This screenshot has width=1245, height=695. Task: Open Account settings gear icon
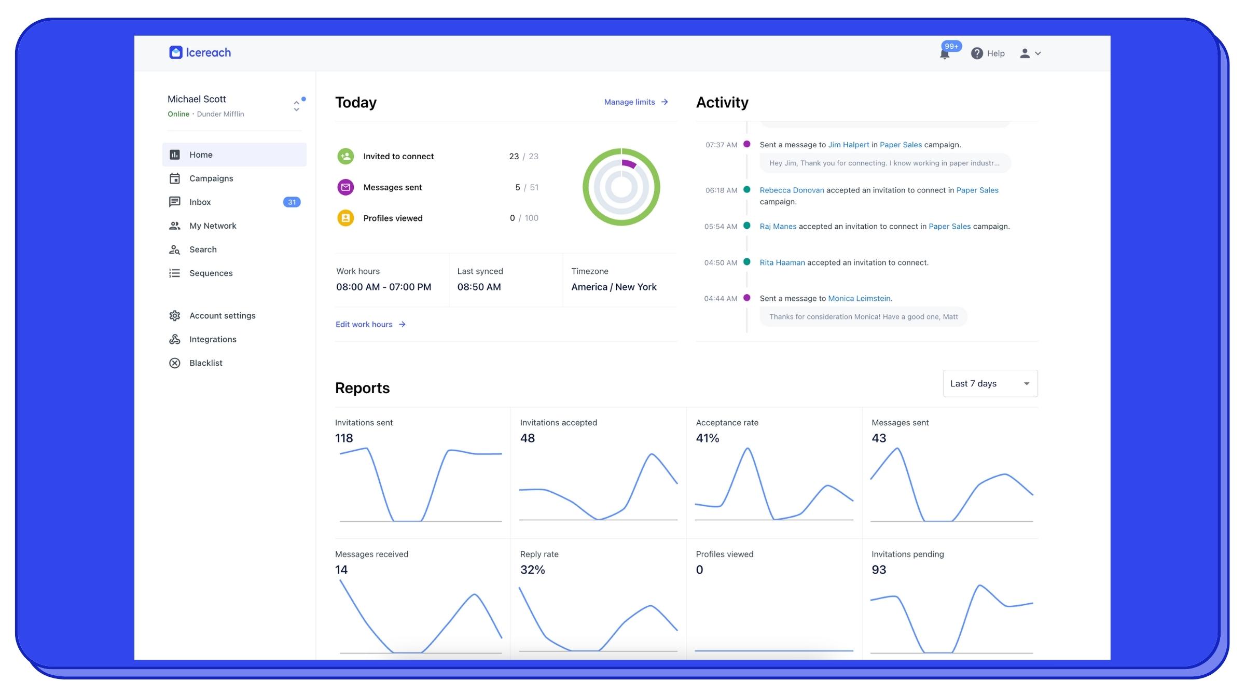click(x=175, y=315)
